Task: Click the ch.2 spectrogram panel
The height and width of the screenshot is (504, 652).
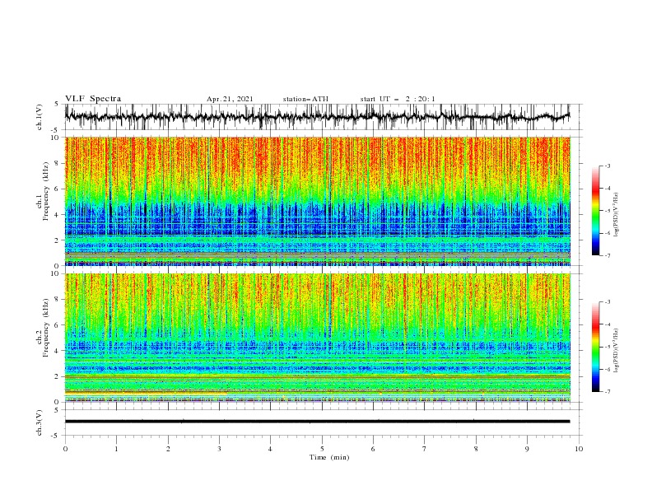Action: [x=318, y=338]
